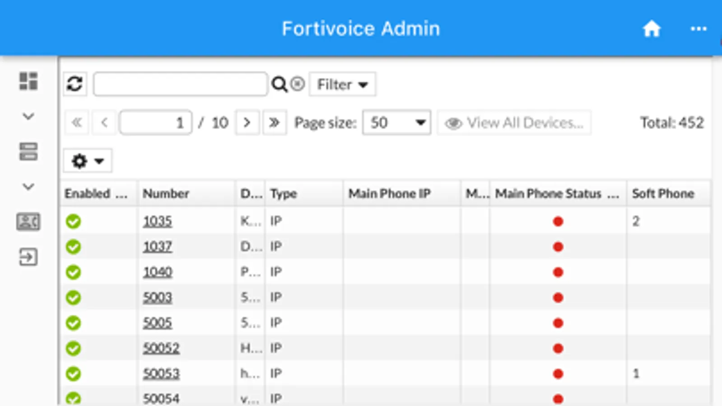Screen dimensions: 722x406
Task: Click red status dot for extension 1040
Action: pyautogui.click(x=558, y=272)
